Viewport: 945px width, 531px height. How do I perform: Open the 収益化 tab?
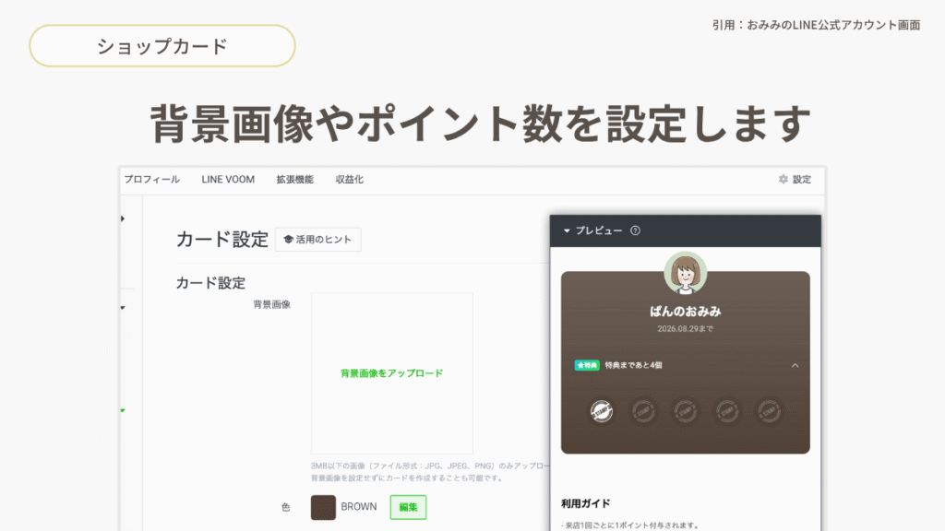pyautogui.click(x=350, y=180)
